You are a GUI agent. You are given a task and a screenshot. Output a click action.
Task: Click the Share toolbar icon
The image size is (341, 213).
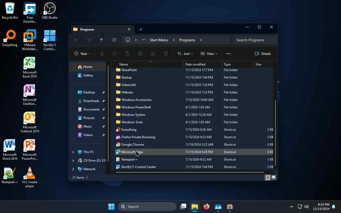coord(153,54)
